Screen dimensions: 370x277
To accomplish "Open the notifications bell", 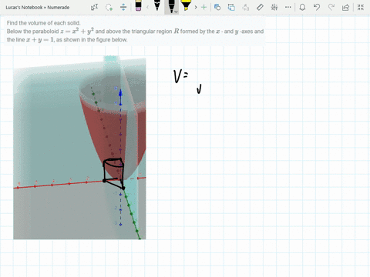I will [302, 7].
